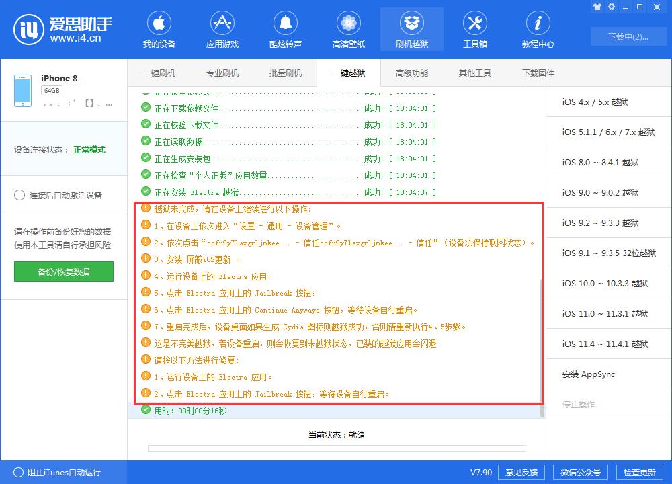The width and height of the screenshot is (672, 484).
Task: Click V7.90 version label
Action: pos(481,472)
